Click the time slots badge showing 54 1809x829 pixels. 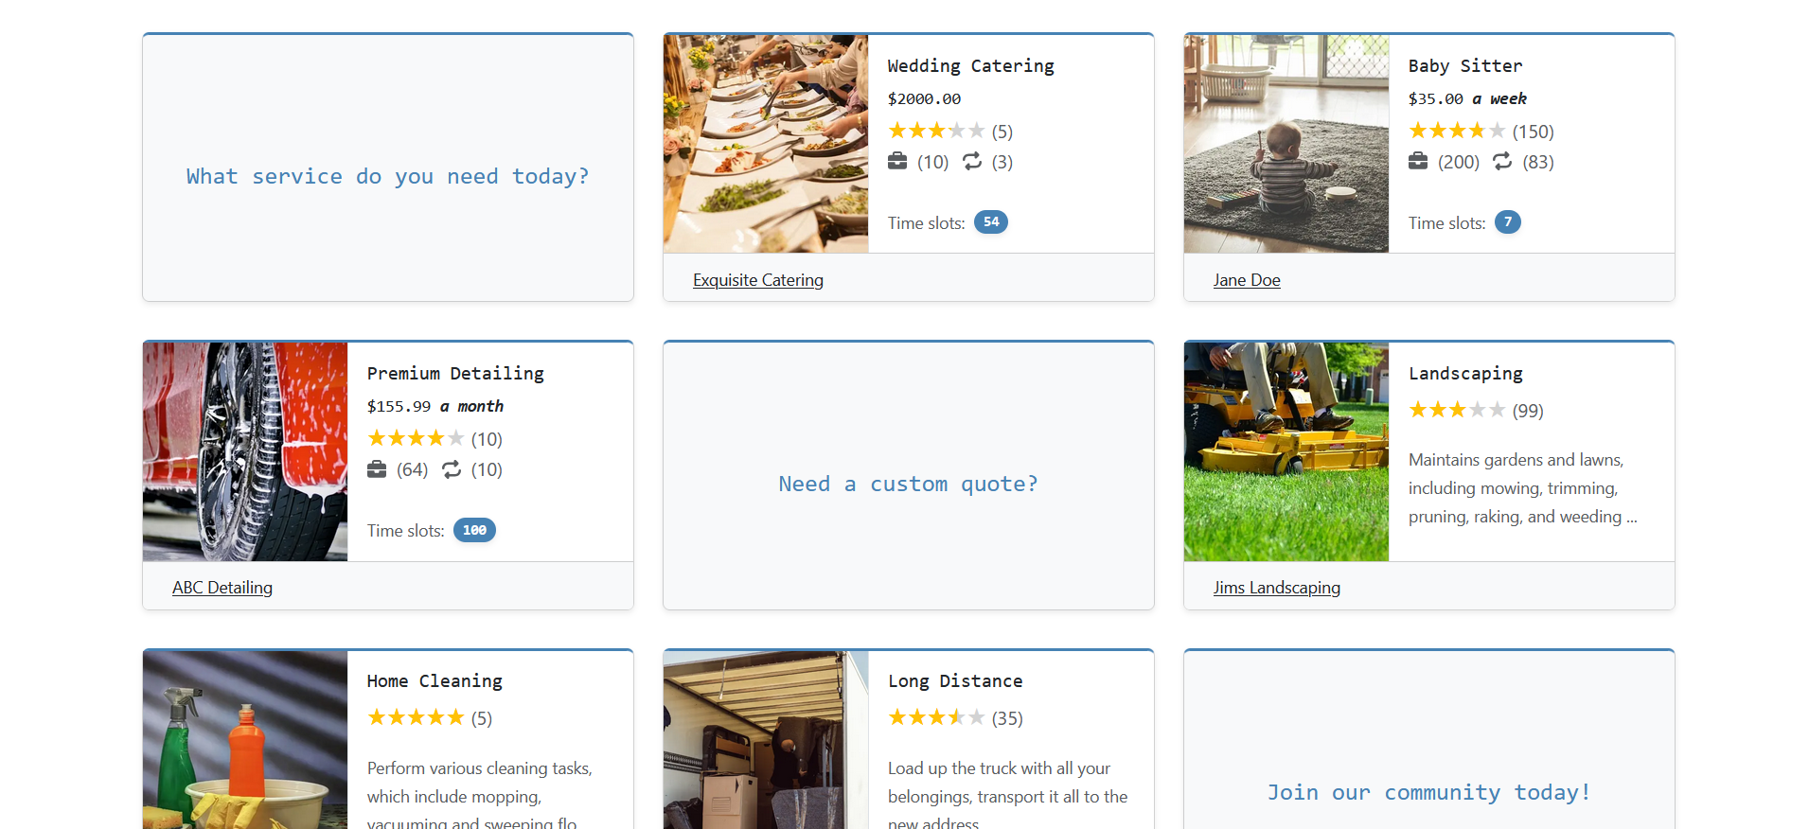[990, 222]
